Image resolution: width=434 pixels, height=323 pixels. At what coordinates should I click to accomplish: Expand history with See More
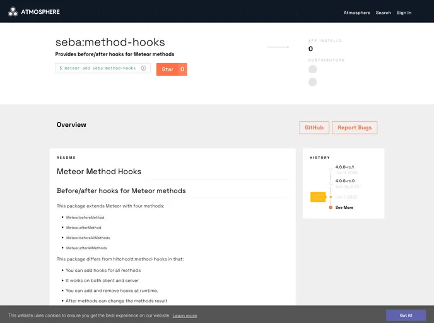344,208
